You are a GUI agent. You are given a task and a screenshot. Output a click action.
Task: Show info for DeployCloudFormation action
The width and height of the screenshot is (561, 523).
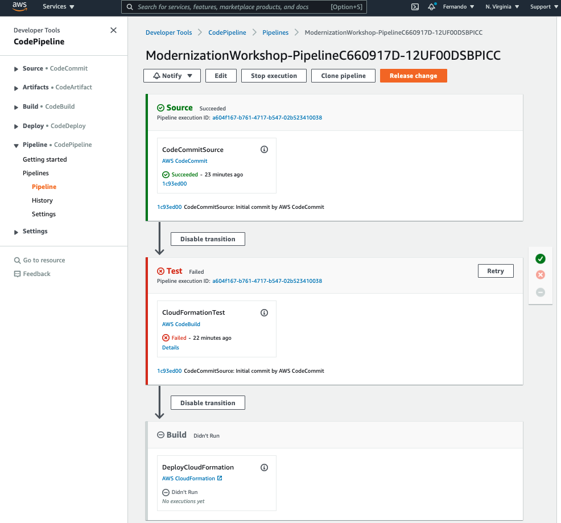pyautogui.click(x=264, y=468)
